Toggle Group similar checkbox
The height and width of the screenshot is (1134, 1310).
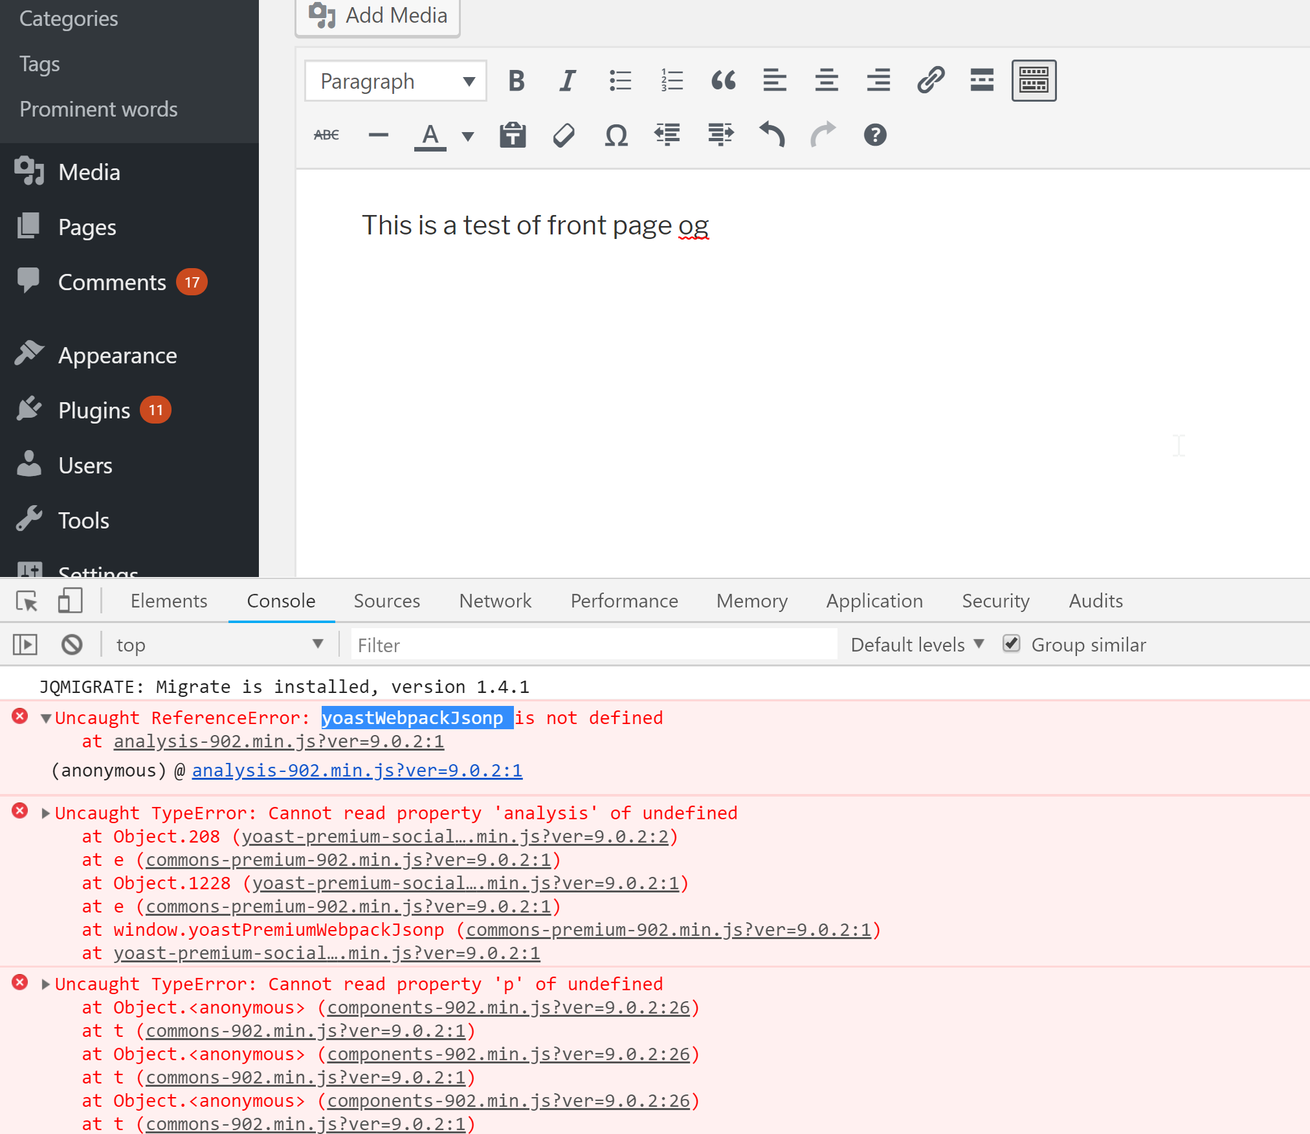1012,644
